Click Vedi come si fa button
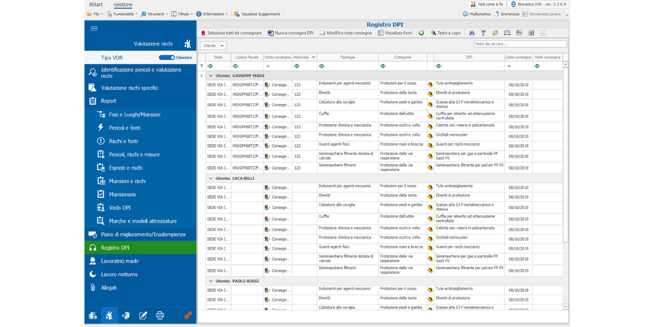This screenshot has width=654, height=327. [x=487, y=4]
